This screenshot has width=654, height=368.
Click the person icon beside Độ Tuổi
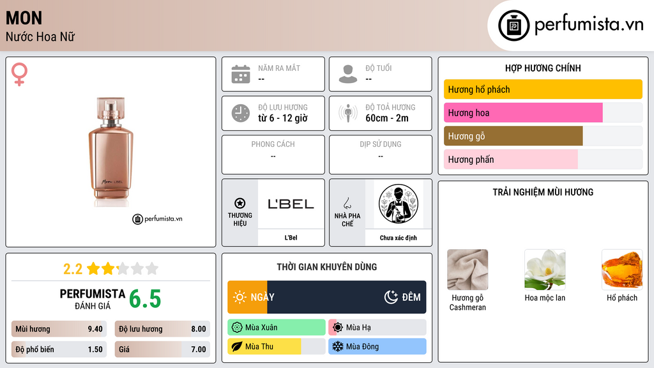pyautogui.click(x=348, y=74)
